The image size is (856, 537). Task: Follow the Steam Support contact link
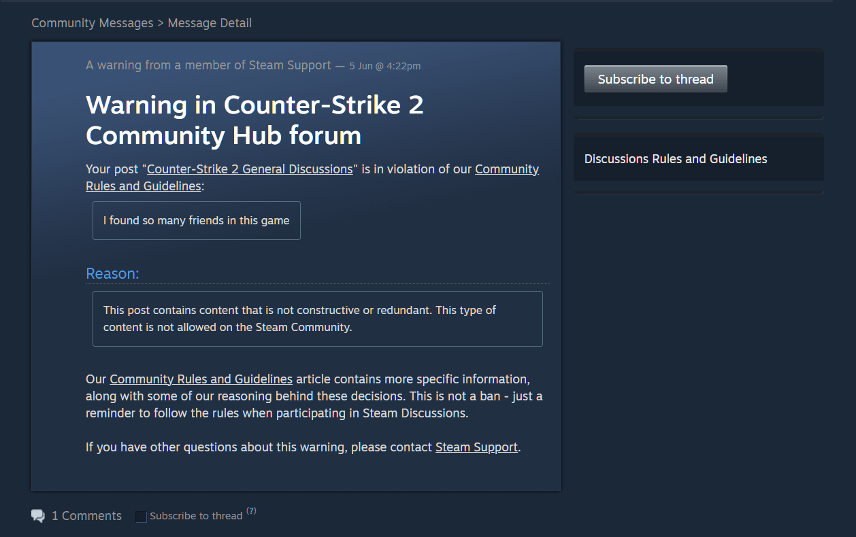click(476, 447)
